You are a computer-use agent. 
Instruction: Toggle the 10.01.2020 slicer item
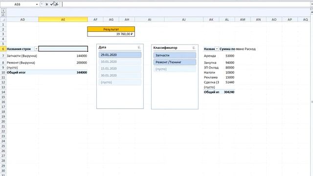120,62
